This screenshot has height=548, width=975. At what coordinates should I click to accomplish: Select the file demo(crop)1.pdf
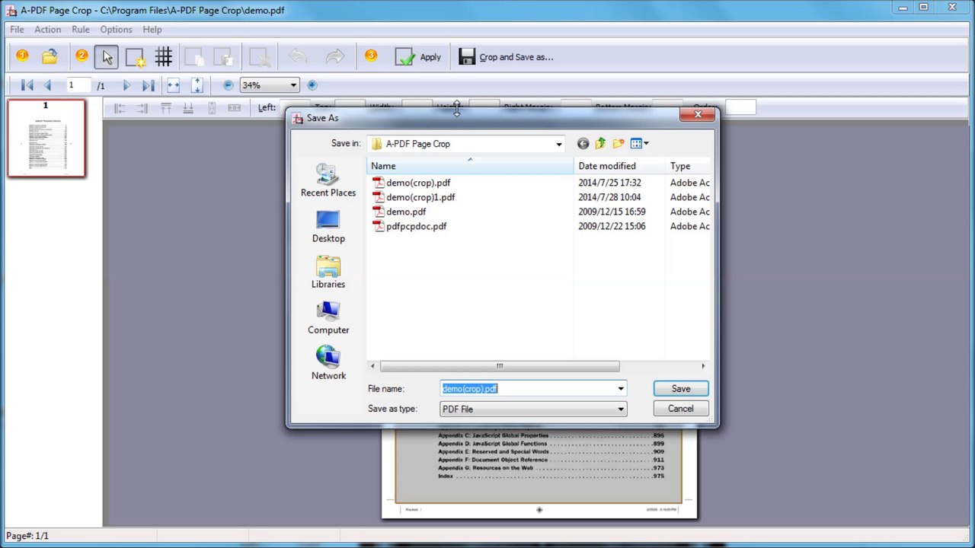[x=414, y=197]
